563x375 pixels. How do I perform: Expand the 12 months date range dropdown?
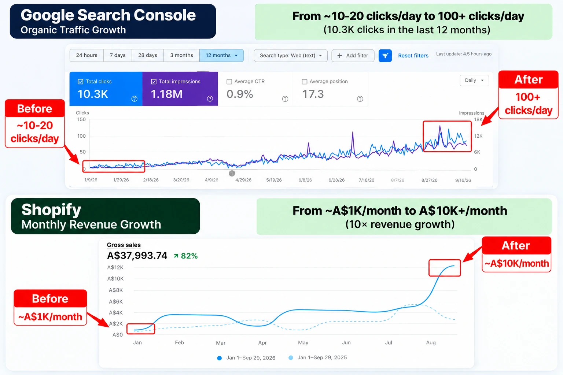pos(222,55)
